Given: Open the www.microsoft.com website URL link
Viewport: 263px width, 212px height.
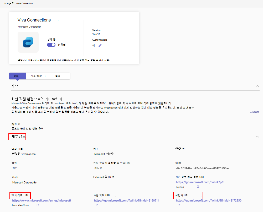Looking at the screenshot, I should click(x=42, y=201).
